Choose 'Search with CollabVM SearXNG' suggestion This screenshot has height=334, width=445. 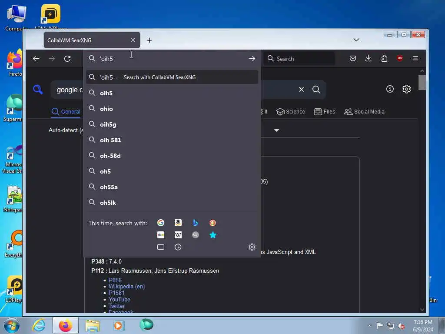coord(172,77)
